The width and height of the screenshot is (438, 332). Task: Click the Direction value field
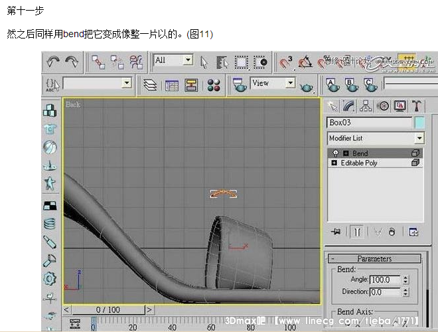385,292
